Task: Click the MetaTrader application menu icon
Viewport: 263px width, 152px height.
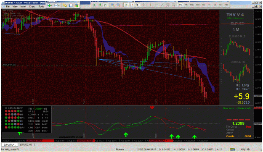Action: (x=3, y=3)
